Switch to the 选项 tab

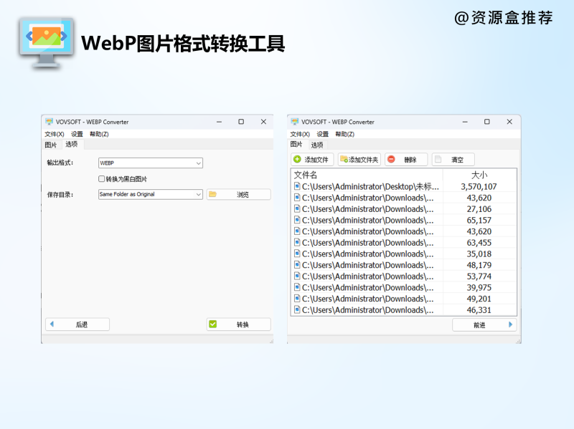(x=71, y=144)
